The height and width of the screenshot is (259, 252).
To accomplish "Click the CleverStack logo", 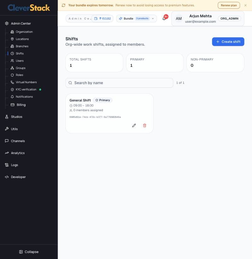I will point(29,8).
